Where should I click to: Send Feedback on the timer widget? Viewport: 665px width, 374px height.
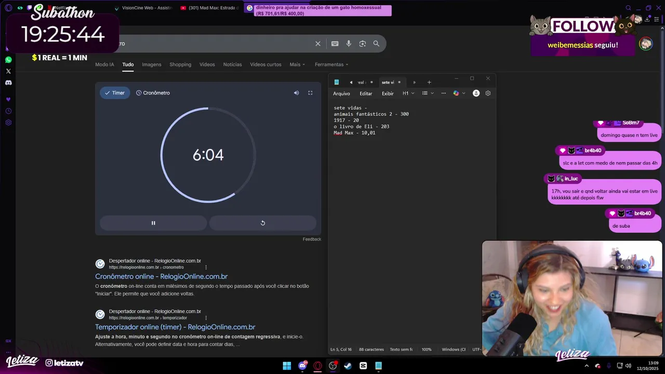[312, 239]
